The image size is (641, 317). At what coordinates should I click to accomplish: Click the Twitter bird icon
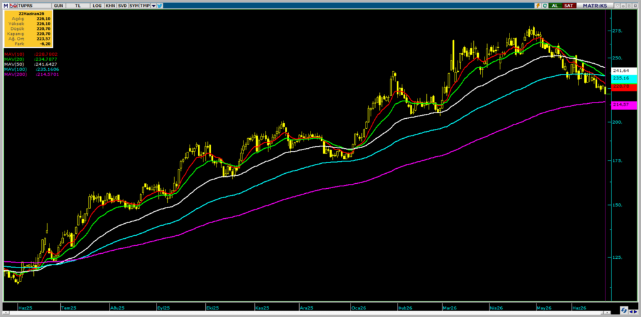(159, 6)
